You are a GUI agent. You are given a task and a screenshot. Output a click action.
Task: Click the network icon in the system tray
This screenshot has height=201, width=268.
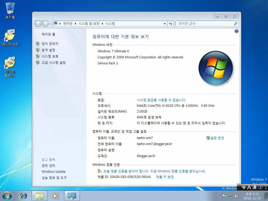coord(231,196)
